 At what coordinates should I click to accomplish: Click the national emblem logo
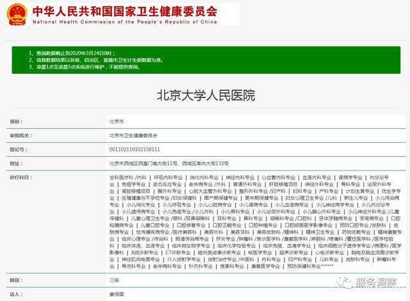14,13
